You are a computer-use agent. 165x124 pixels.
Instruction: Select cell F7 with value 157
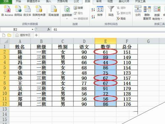click(x=127, y=78)
